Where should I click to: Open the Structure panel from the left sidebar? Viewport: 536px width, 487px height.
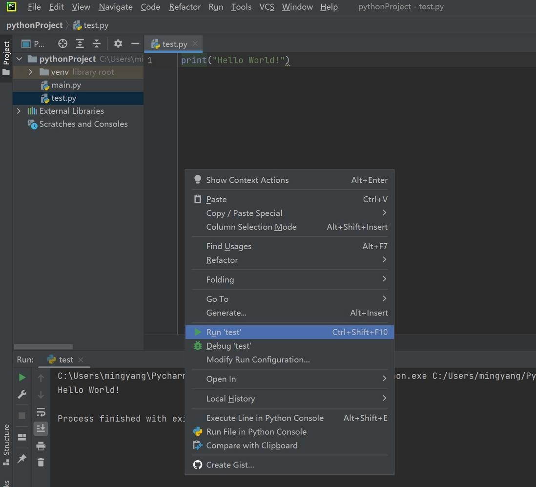tap(6, 442)
